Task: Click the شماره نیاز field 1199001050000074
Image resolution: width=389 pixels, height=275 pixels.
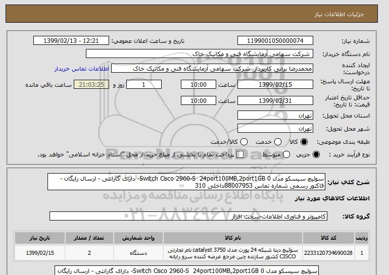Action: pyautogui.click(x=275, y=41)
